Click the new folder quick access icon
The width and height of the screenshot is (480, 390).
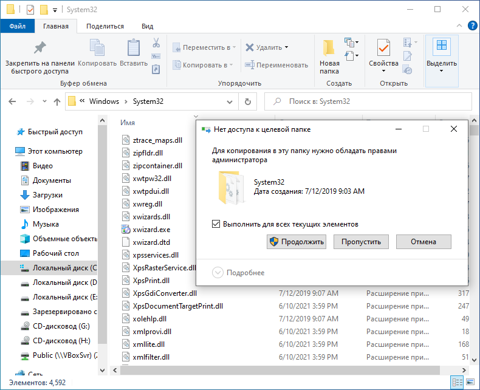point(44,10)
